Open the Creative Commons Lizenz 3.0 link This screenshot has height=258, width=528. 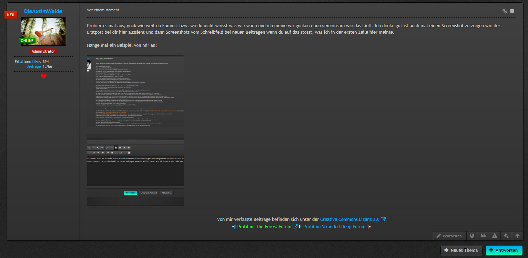(349, 219)
